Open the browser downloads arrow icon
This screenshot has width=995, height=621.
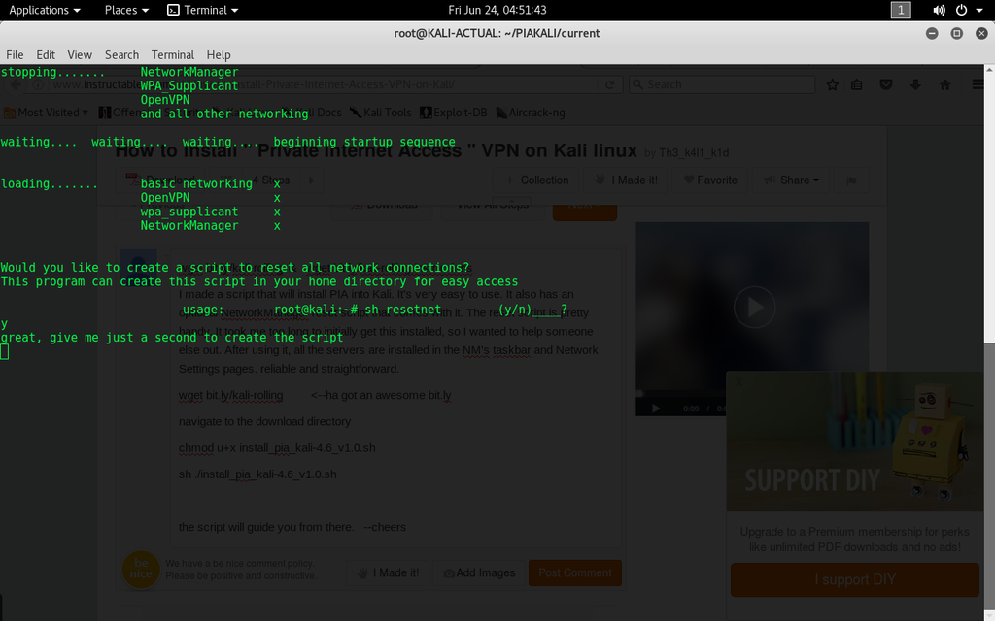point(915,85)
